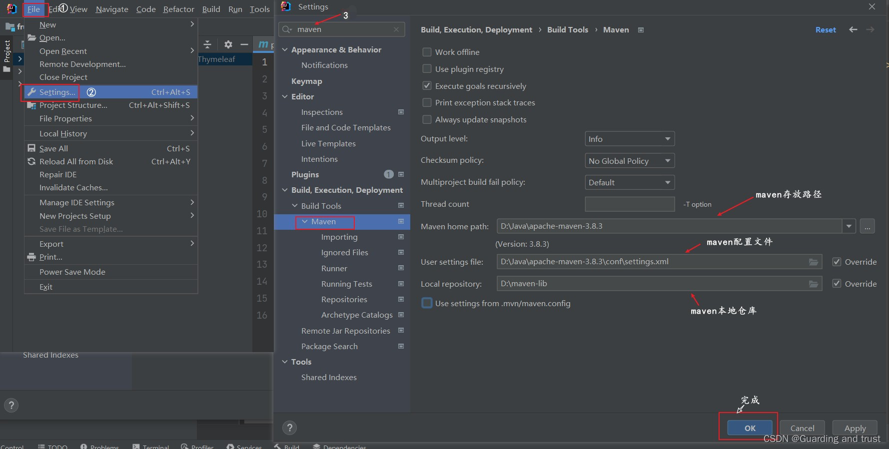This screenshot has height=449, width=889.
Task: Click the search magnifier icon in Settings
Action: coord(287,29)
